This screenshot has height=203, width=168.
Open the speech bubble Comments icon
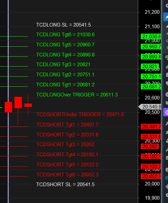click(x=167, y=83)
